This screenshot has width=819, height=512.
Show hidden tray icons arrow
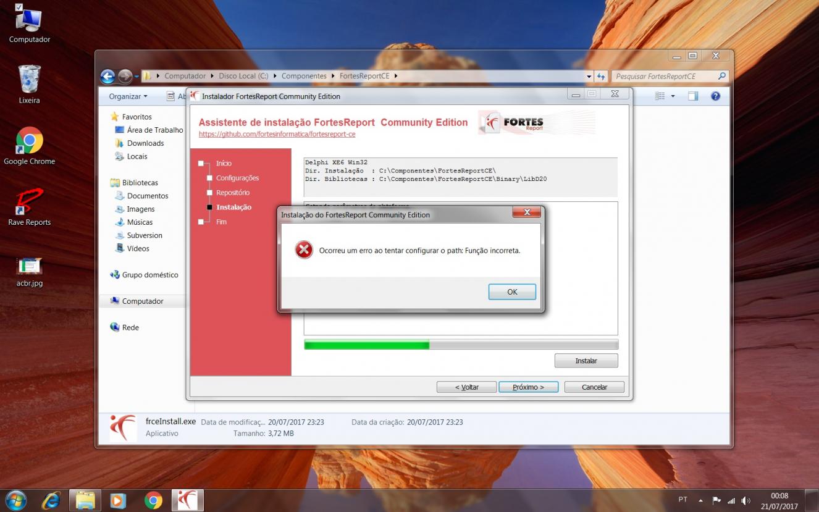(701, 500)
